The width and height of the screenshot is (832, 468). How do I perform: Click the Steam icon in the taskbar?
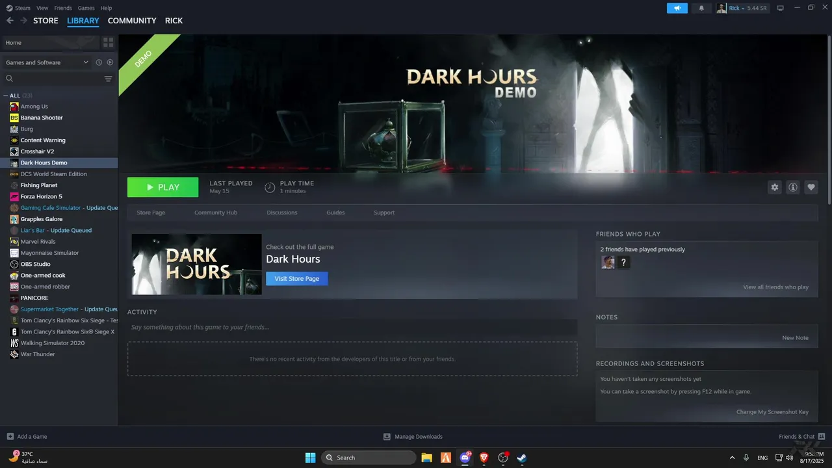521,458
